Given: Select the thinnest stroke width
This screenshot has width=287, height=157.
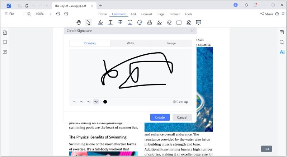Looking at the screenshot, I should 75,102.
